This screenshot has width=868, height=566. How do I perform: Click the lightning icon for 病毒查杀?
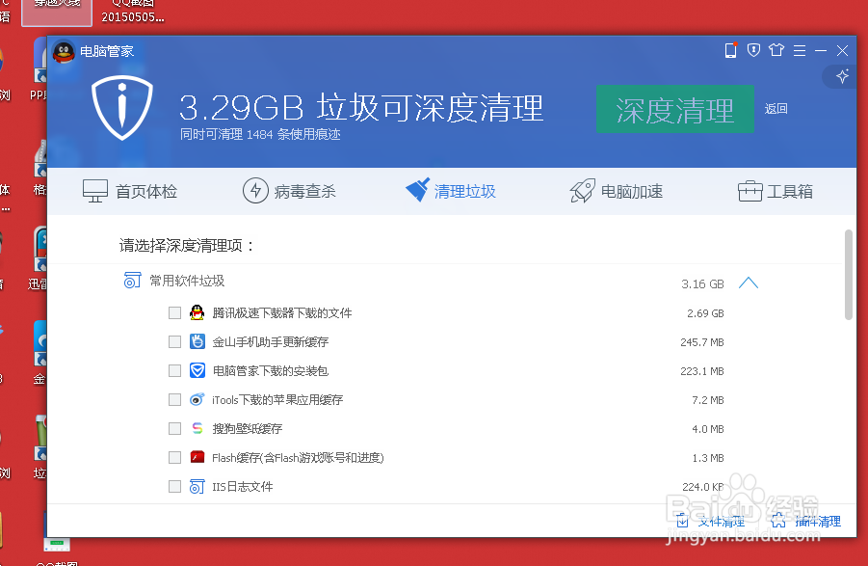pos(255,191)
